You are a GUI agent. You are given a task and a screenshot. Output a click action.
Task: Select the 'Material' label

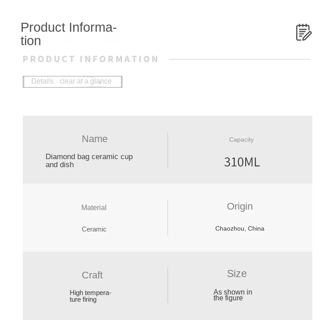94,207
